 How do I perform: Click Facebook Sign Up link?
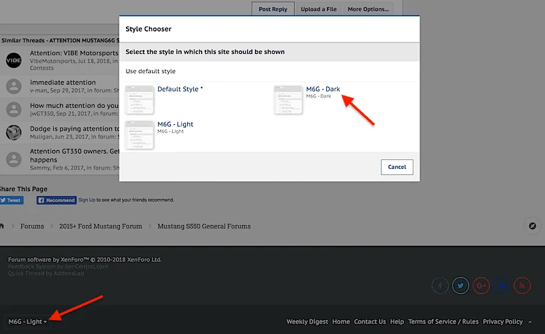[x=87, y=200]
